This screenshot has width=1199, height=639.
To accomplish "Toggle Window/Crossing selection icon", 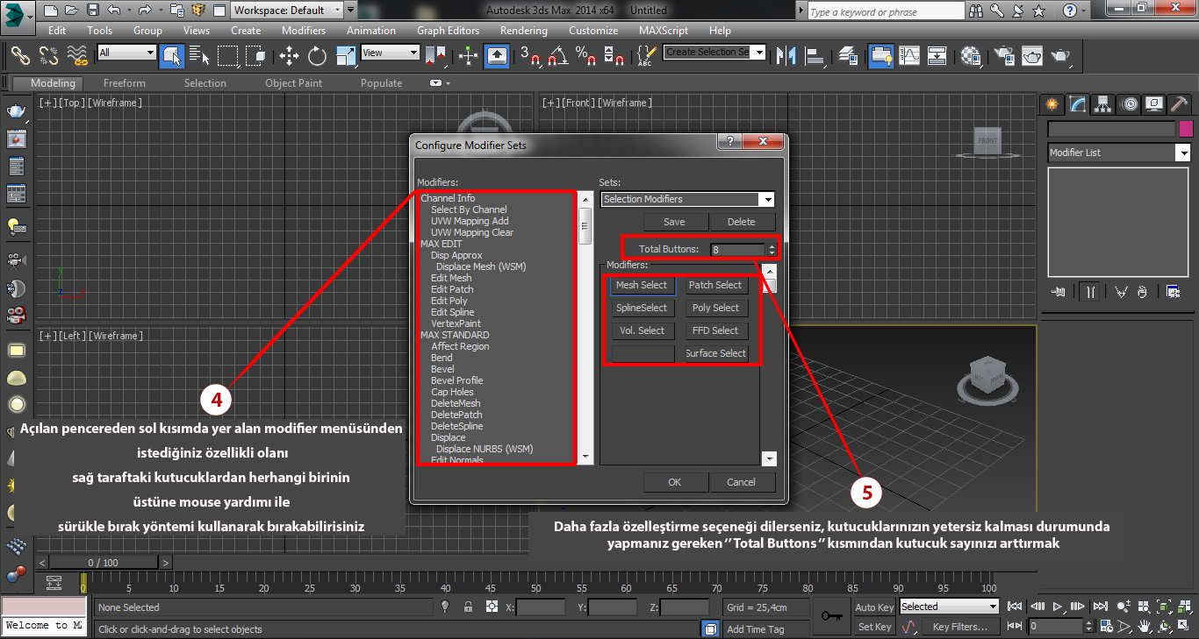I will (255, 55).
